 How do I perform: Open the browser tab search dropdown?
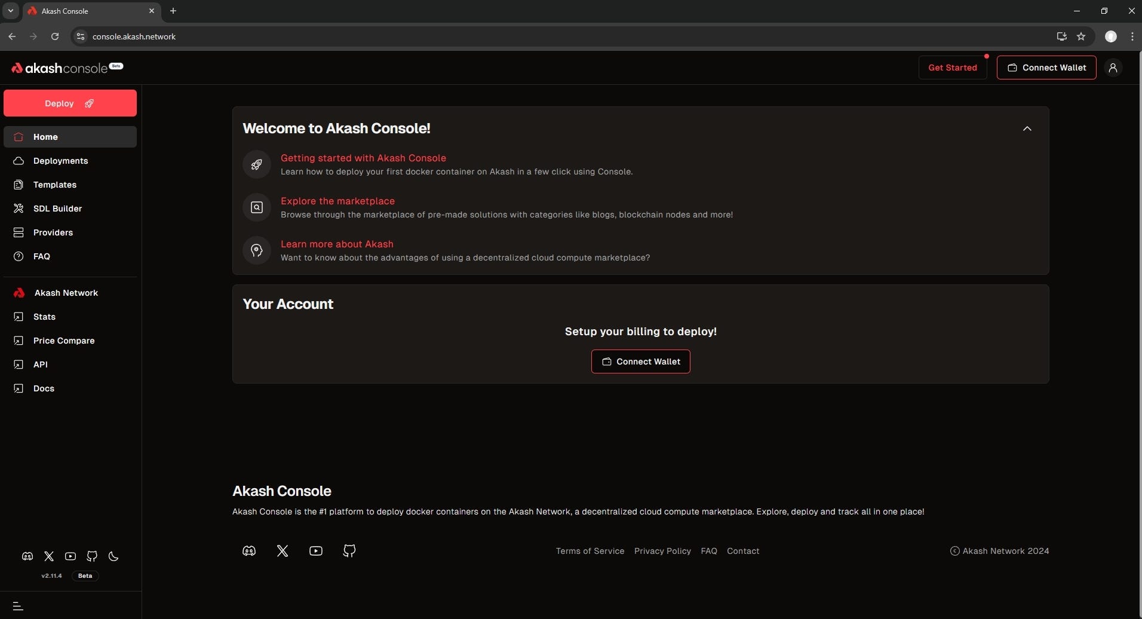[11, 11]
